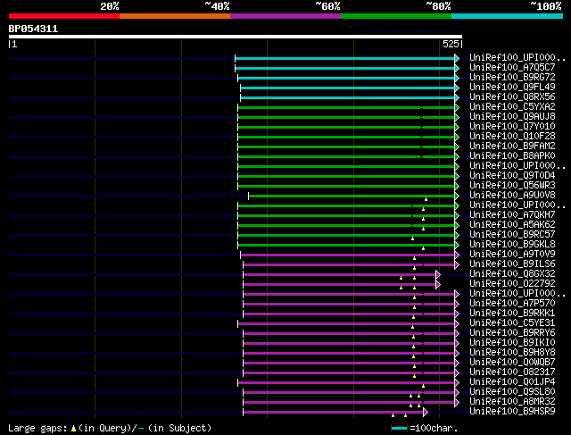
Task: Open the UniRef100_A5AK62 hit label
Action: click(512, 224)
